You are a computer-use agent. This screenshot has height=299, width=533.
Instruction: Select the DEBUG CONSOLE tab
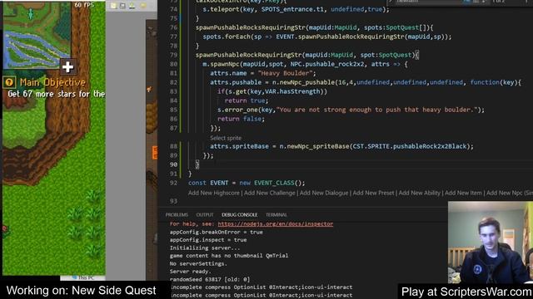coord(239,214)
